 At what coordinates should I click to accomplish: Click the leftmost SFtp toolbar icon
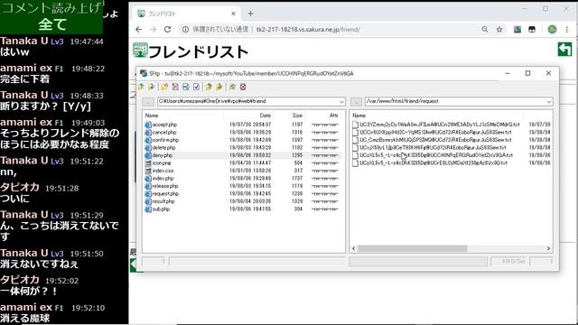coord(141,87)
